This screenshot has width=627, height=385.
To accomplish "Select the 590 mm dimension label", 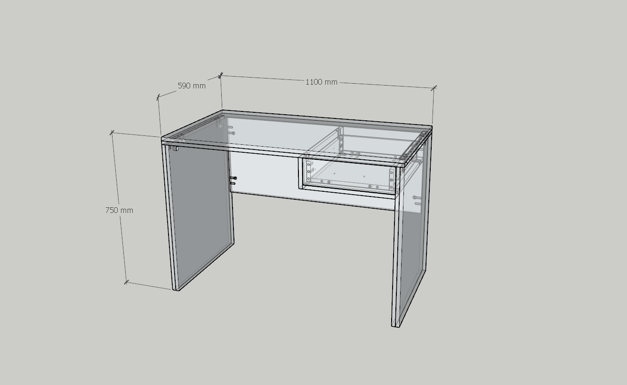I will point(192,86).
